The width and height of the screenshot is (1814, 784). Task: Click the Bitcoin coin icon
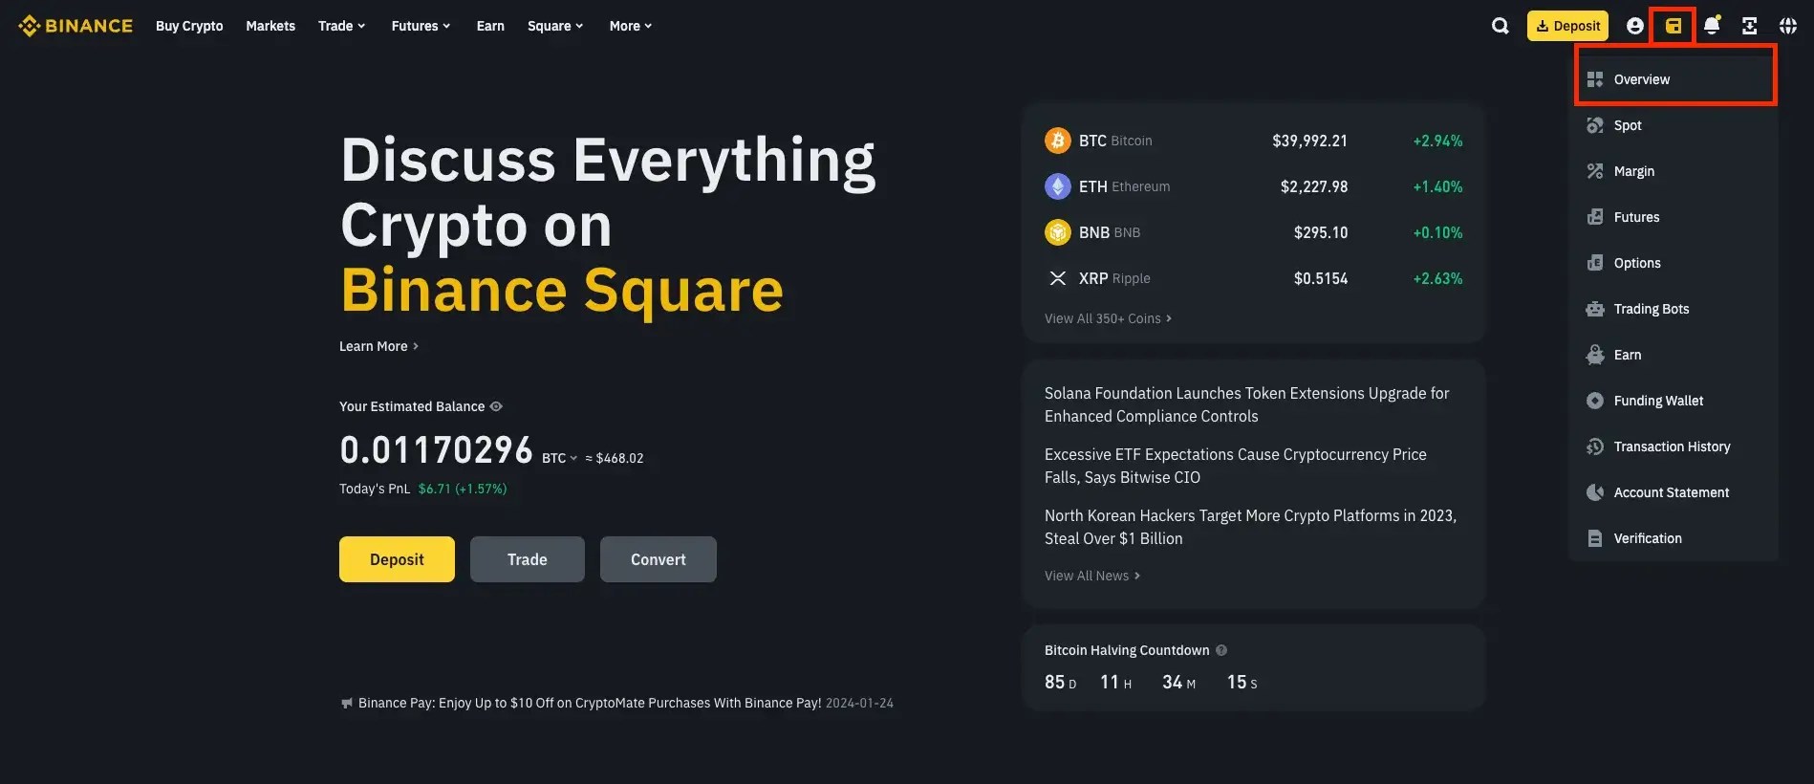tap(1057, 141)
